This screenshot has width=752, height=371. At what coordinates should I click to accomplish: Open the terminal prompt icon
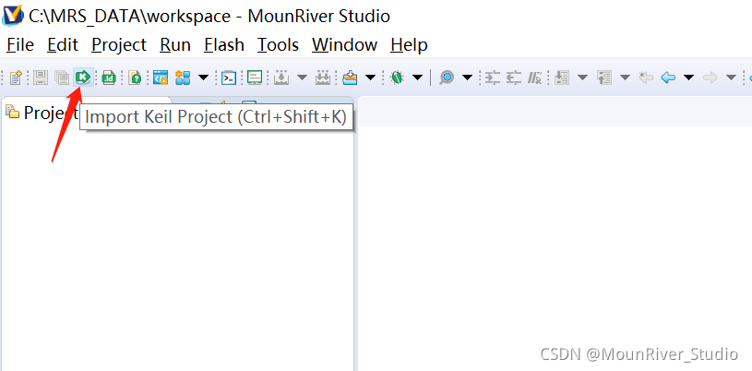coord(229,78)
